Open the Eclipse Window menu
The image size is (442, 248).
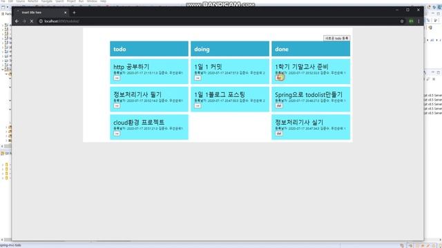92,1
